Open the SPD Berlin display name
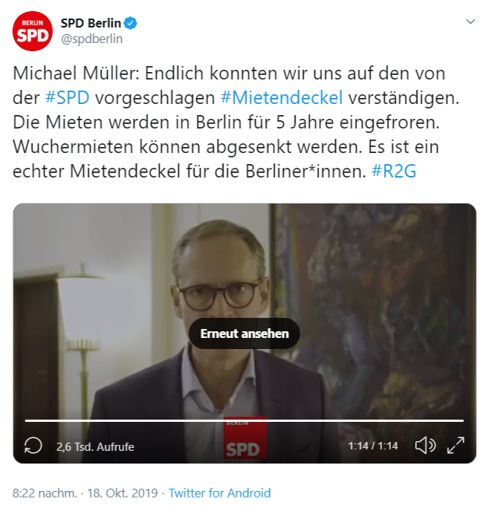 [x=91, y=23]
